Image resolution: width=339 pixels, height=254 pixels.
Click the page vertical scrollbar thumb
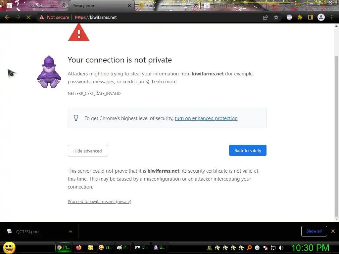point(336,136)
